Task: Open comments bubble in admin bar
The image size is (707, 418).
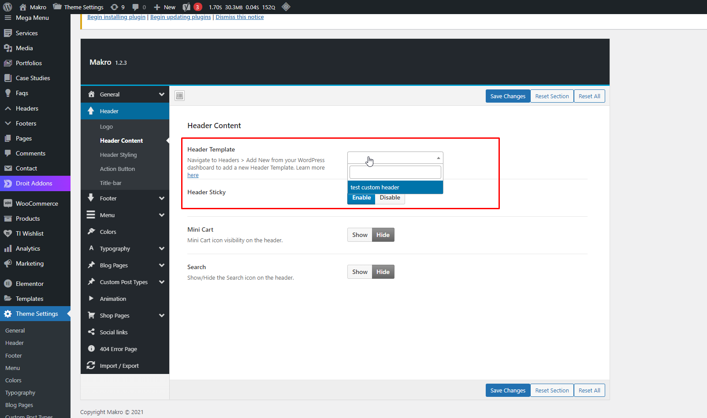Action: 139,7
